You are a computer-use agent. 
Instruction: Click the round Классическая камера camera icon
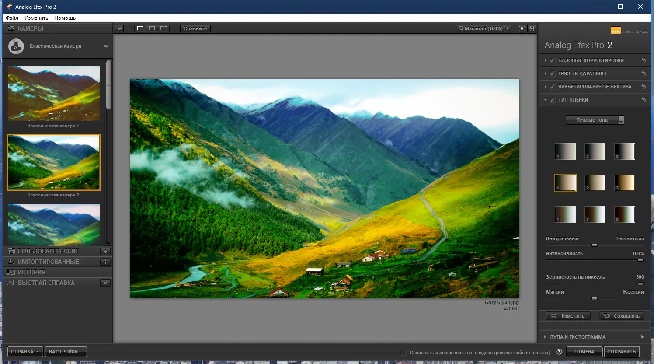coord(16,46)
